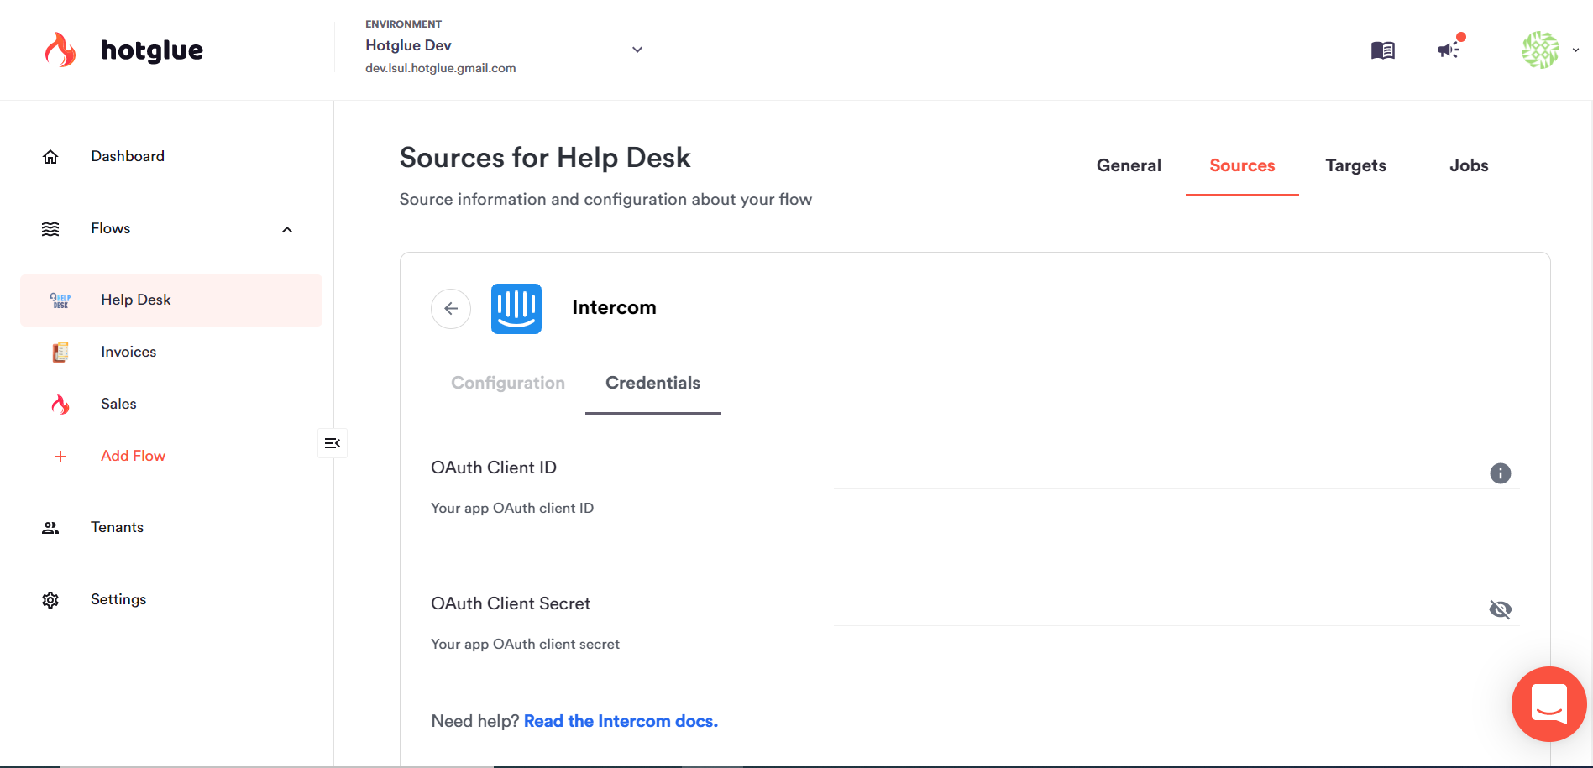
Task: Click the 'Source information and configuration' subtitle
Action: click(605, 199)
